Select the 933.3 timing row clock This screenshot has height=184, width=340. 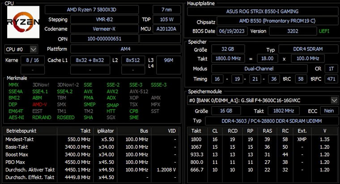[197, 155]
